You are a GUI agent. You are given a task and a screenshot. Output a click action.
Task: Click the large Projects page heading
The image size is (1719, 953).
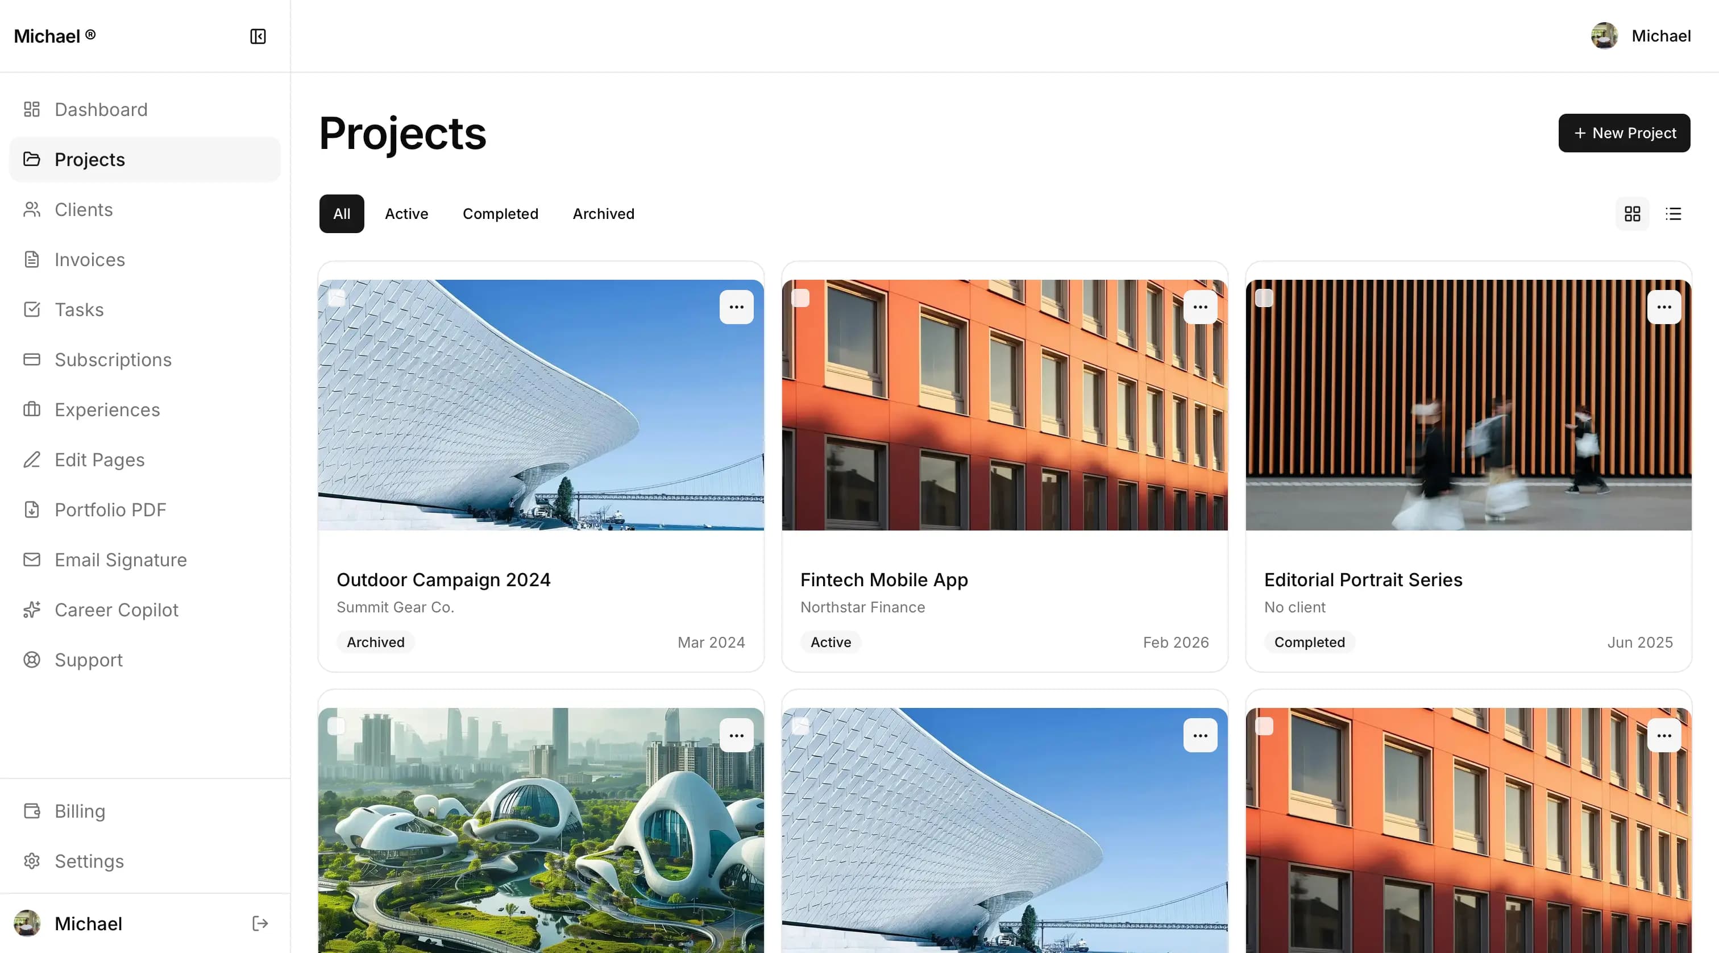[x=403, y=133]
